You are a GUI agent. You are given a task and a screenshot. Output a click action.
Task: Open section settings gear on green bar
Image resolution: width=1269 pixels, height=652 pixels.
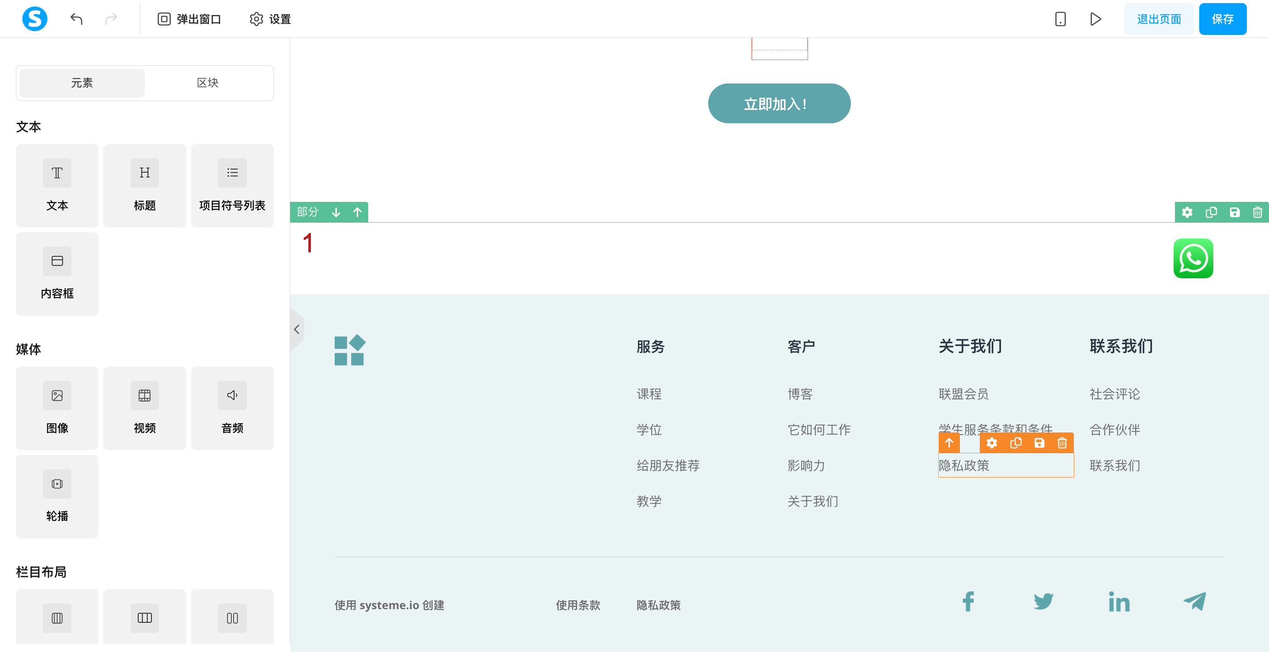click(1187, 212)
